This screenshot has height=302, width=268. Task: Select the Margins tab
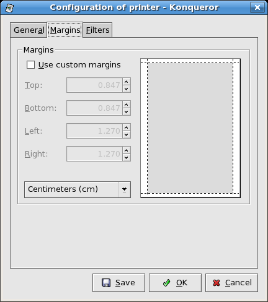65,30
